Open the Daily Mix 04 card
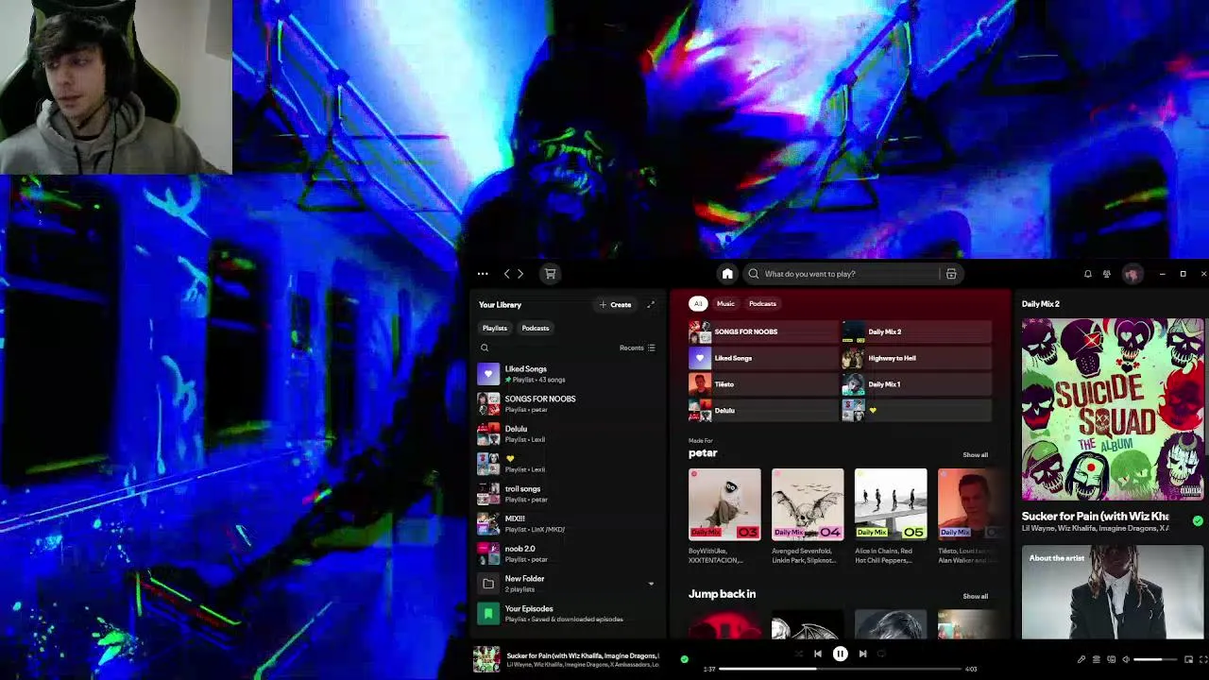 (x=808, y=516)
